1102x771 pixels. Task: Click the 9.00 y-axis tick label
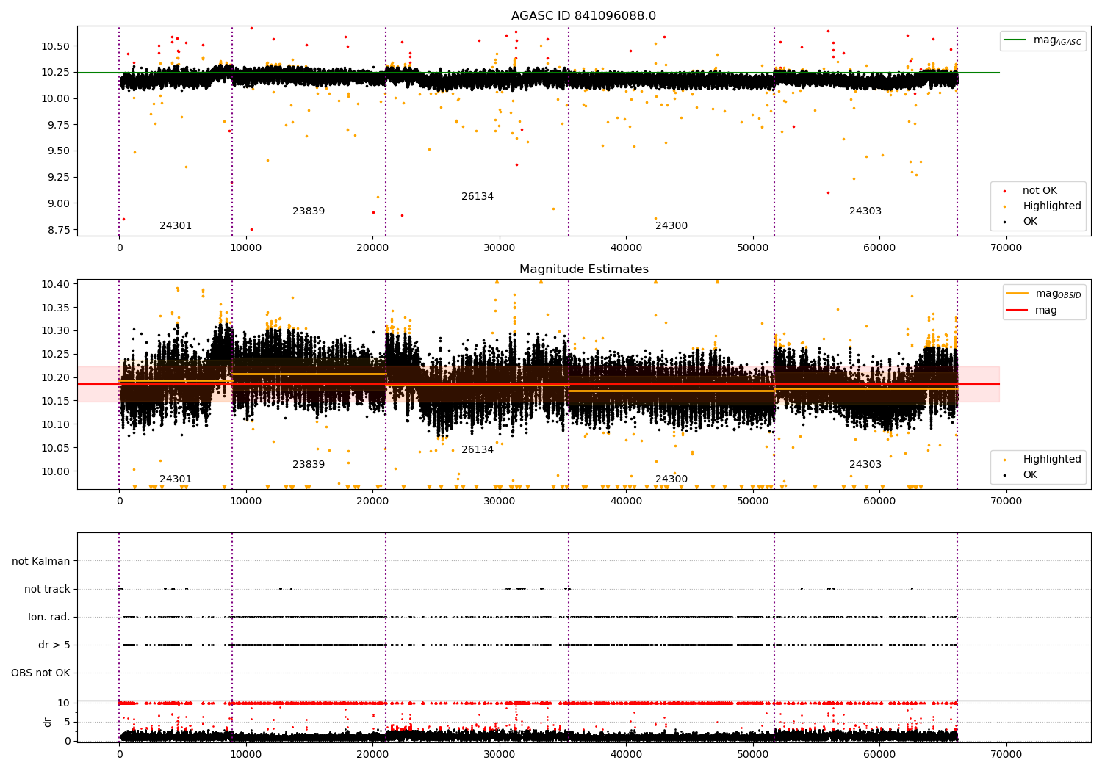[x=60, y=204]
